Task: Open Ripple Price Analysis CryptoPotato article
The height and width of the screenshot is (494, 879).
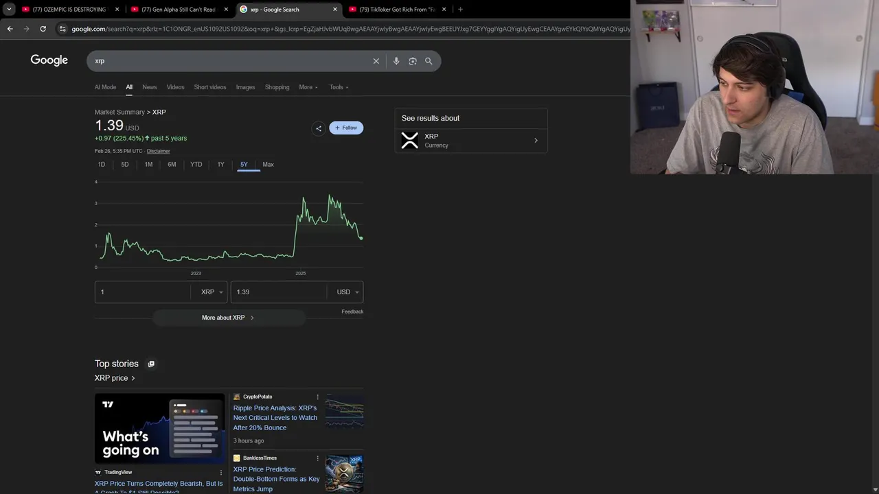Action: pos(275,418)
